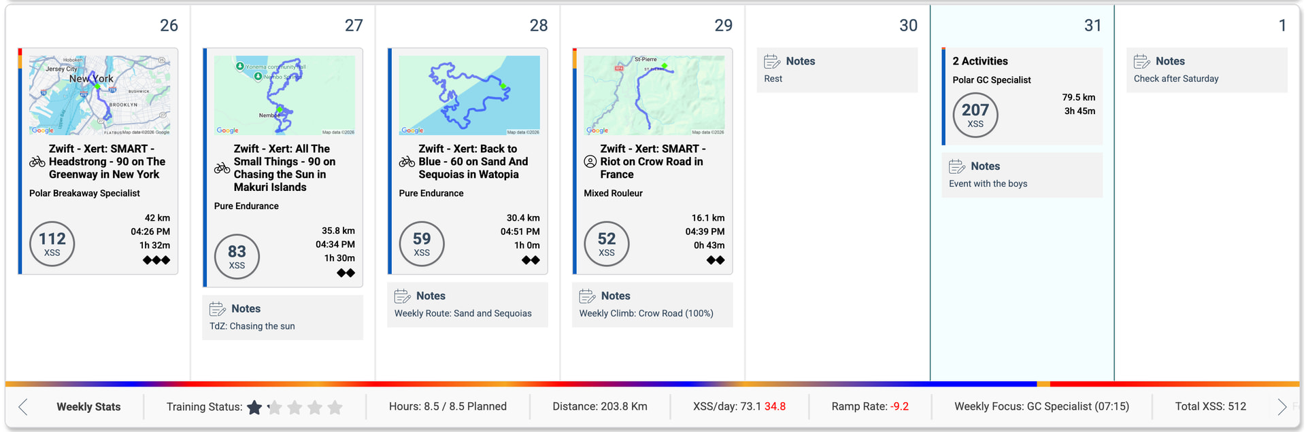1306x432 pixels.
Task: Click the bike icon on the Makuri Islands activity
Action: pyautogui.click(x=222, y=168)
